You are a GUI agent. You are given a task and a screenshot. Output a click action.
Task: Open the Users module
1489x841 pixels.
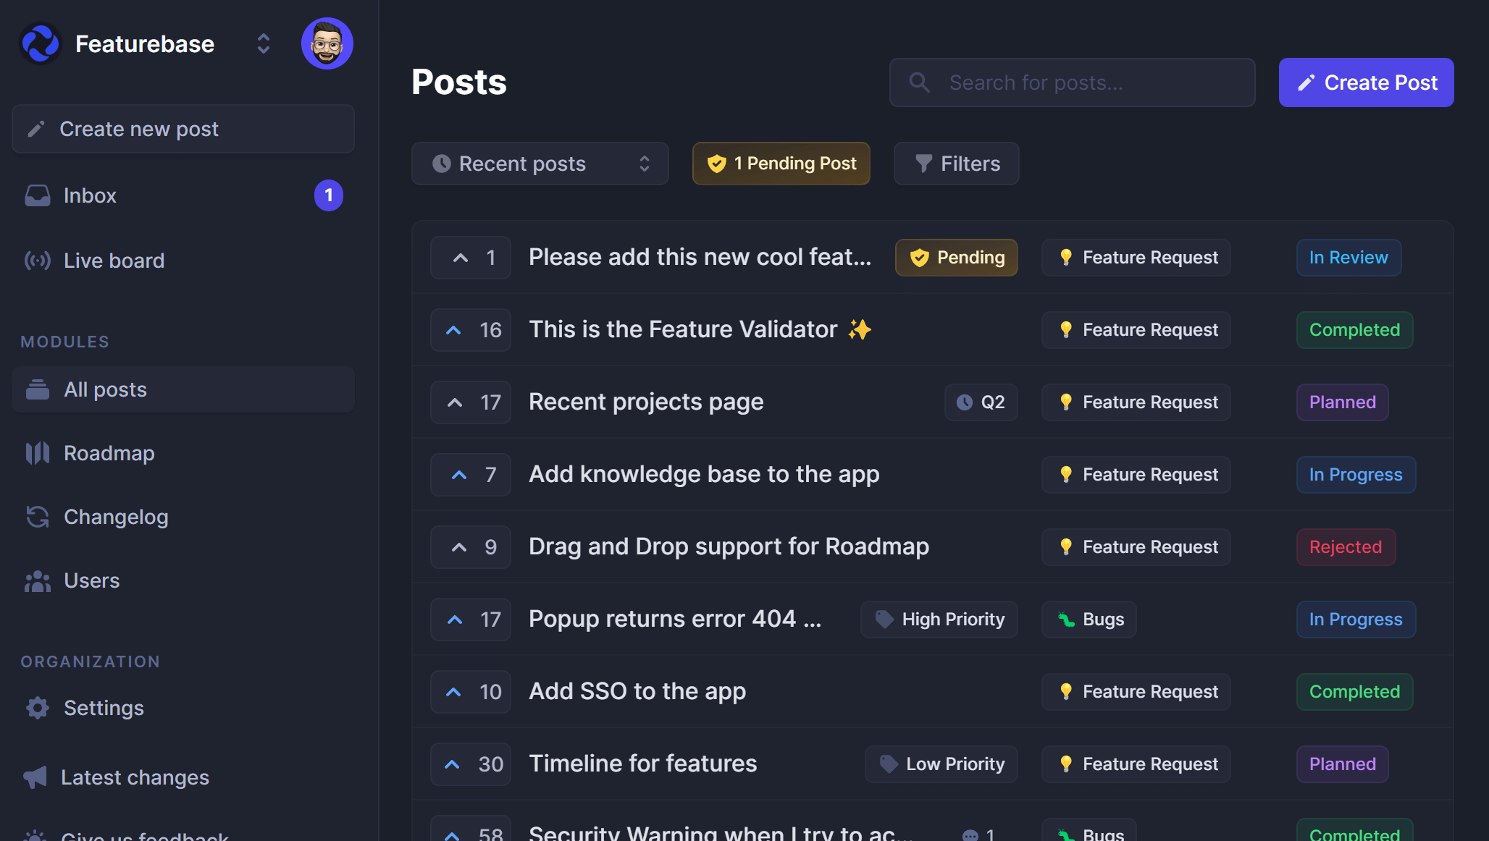click(183, 580)
